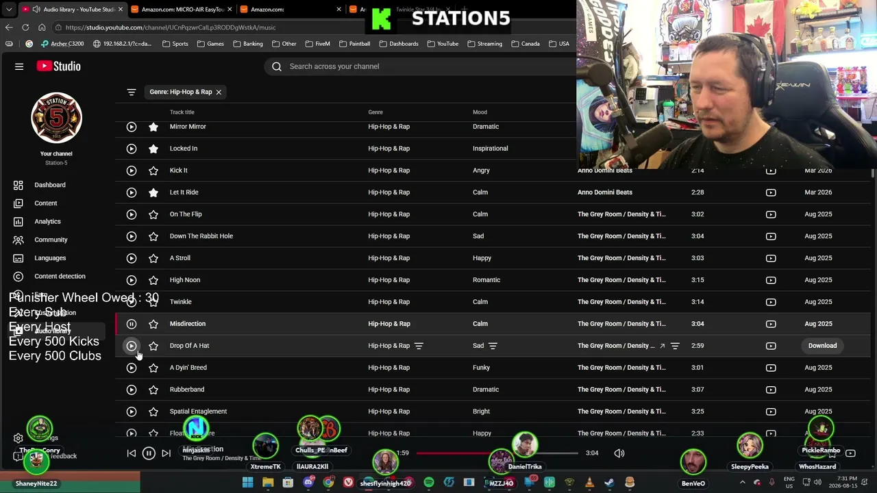Star the track Misdirection
This screenshot has height=493, width=877.
click(x=153, y=324)
